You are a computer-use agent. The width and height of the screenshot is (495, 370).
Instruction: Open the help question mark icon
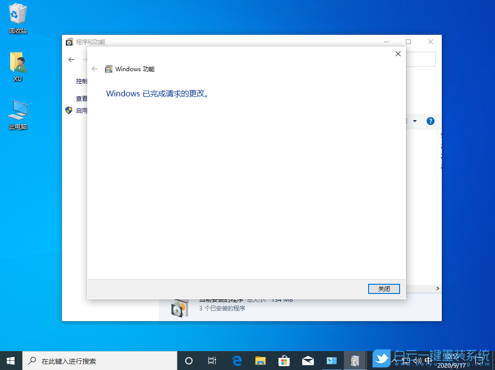coord(431,121)
